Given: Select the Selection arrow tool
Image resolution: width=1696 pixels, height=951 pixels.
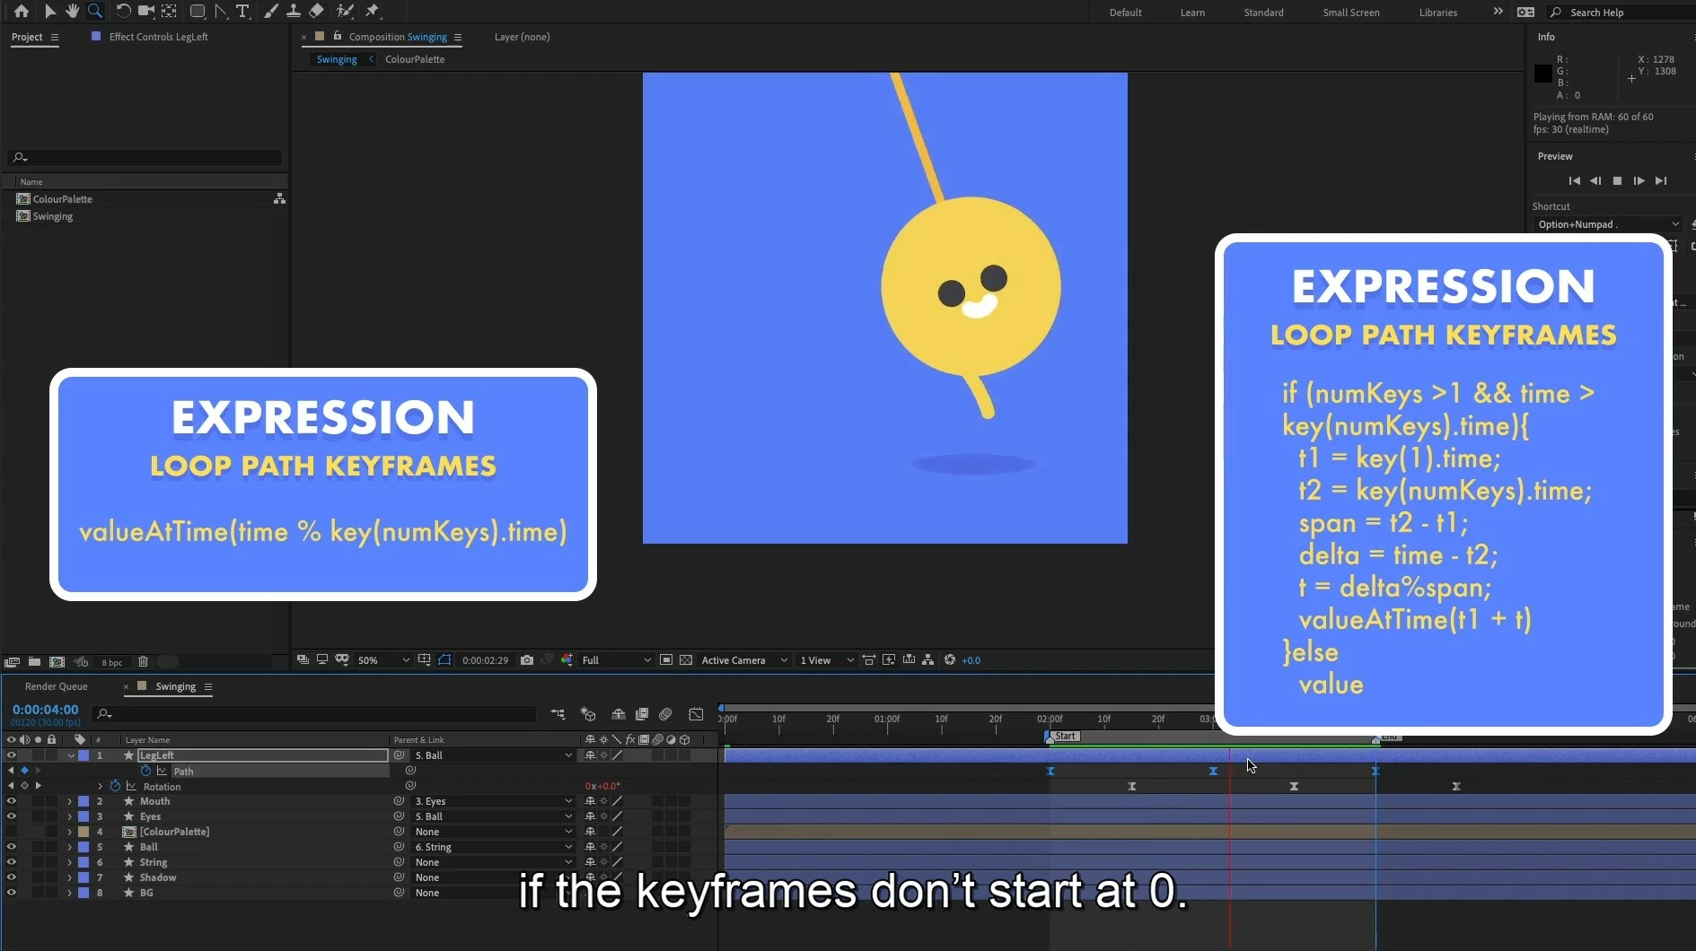Looking at the screenshot, I should (50, 12).
